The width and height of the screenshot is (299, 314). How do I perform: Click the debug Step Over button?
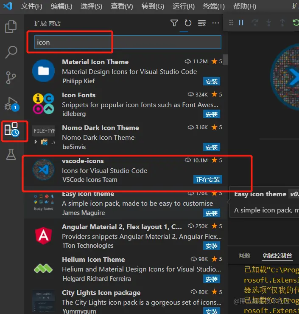(255, 22)
